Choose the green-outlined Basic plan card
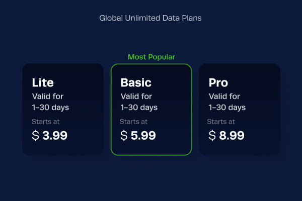 point(151,110)
